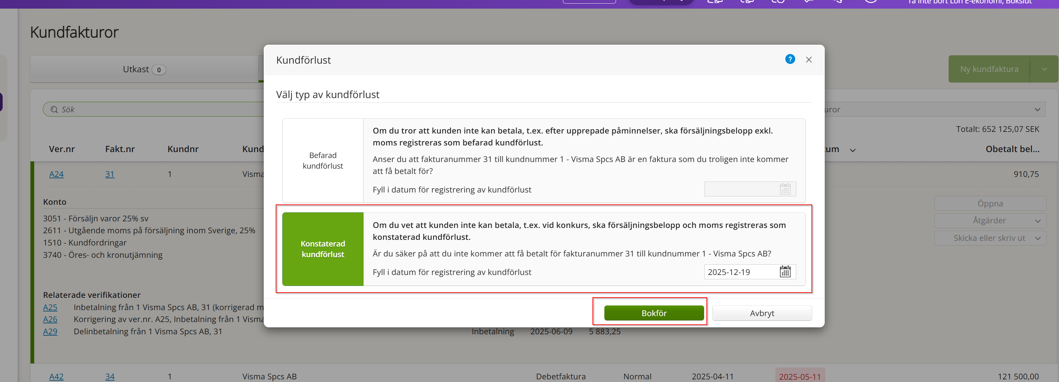Image resolution: width=1059 pixels, height=382 pixels.
Task: Select Befarad kundförlust option
Action: point(323,161)
